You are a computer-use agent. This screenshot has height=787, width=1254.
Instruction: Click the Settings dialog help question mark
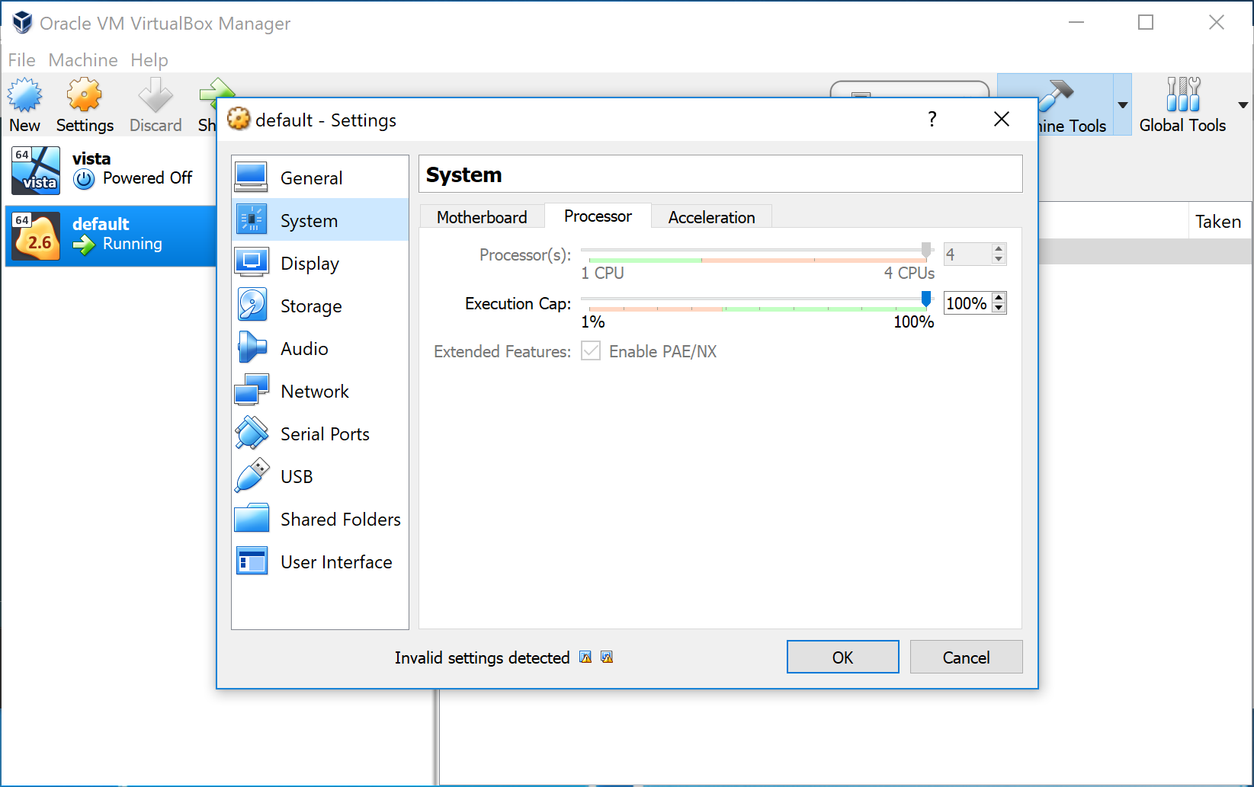coord(932,120)
